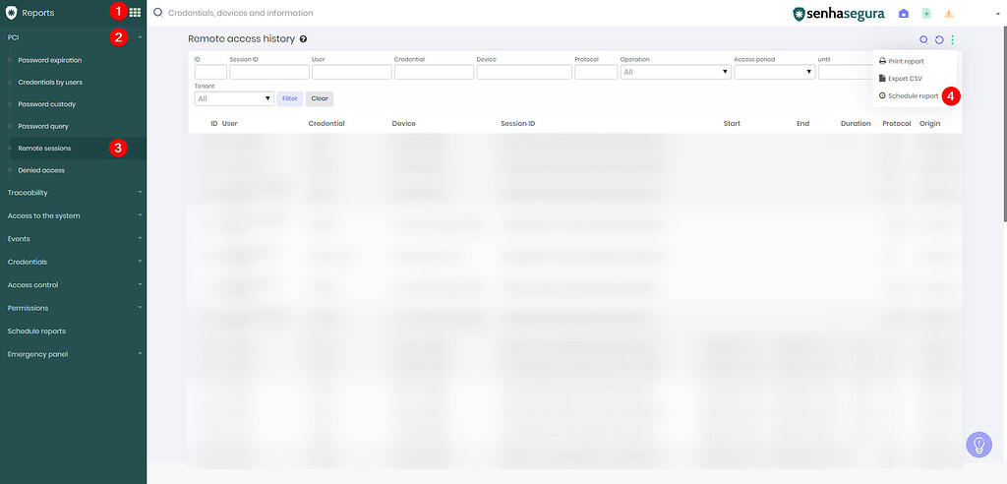1007x484 pixels.
Task: Open the Access period dropdown
Action: (x=774, y=72)
